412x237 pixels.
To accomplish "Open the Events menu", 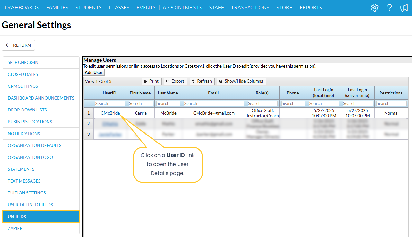I will click(x=146, y=7).
